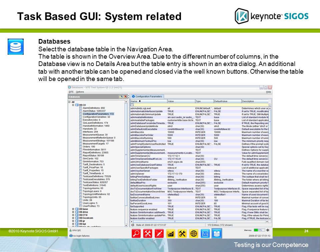Select TestcaseDefinitions: 75526 in the tree
Screen dimensions: 320x252
tap(97, 176)
